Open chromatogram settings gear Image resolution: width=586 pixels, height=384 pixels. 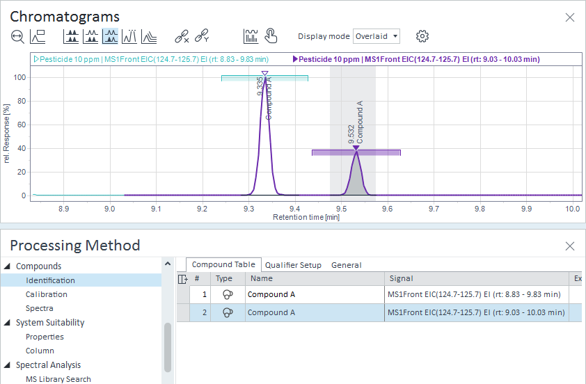[422, 36]
